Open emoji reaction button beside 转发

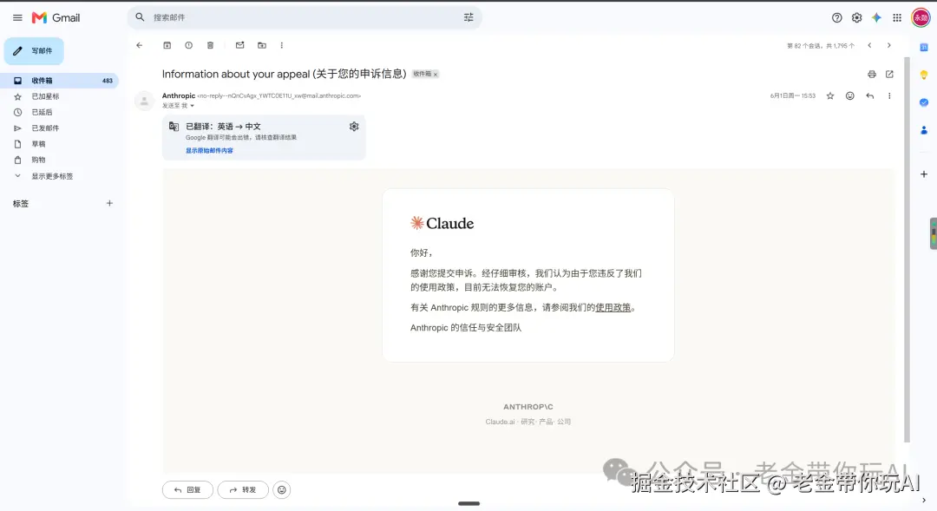click(x=281, y=490)
